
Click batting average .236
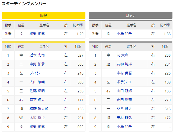click(80, 91)
